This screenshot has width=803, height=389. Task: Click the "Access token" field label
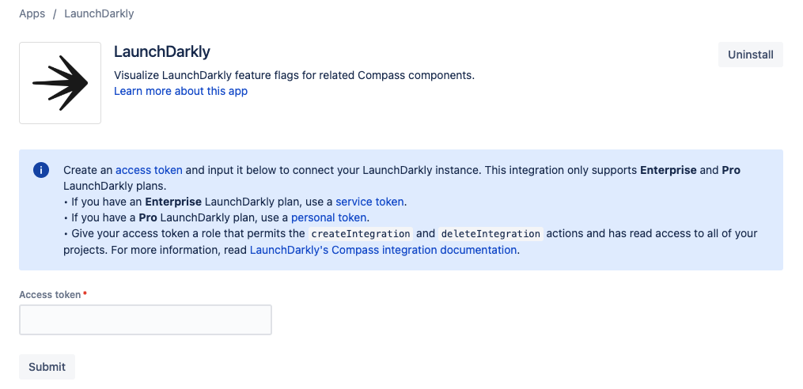50,295
